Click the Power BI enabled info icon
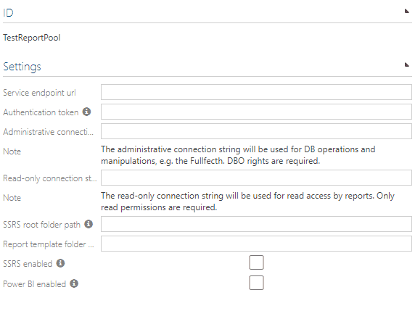 (x=74, y=283)
